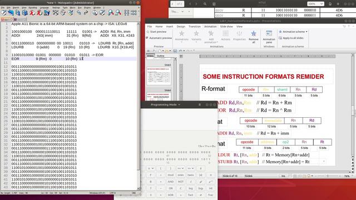Click the NOT button on calculator
This screenshot has height=200, width=356.
coord(180,182)
